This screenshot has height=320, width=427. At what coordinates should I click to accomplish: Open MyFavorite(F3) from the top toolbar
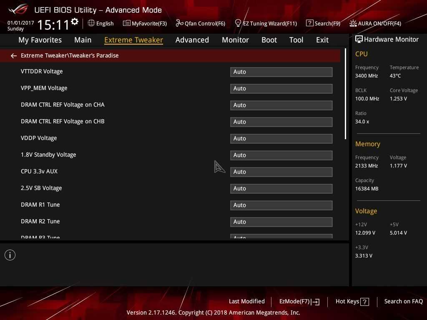pyautogui.click(x=145, y=23)
